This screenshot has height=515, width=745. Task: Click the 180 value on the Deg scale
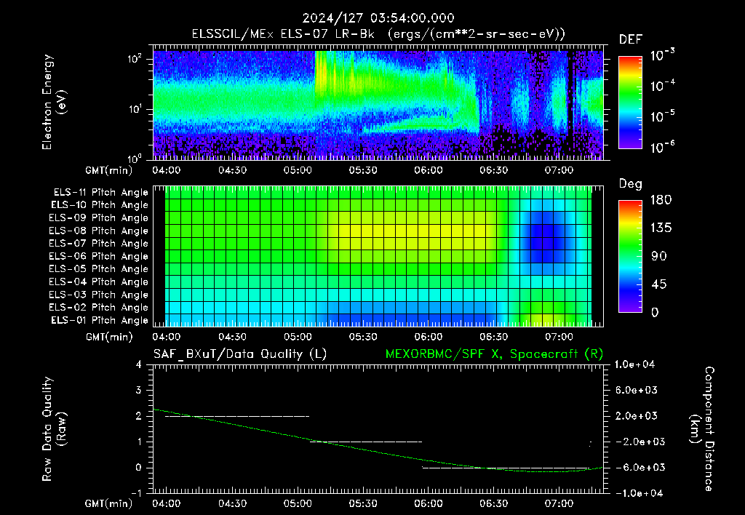(661, 199)
